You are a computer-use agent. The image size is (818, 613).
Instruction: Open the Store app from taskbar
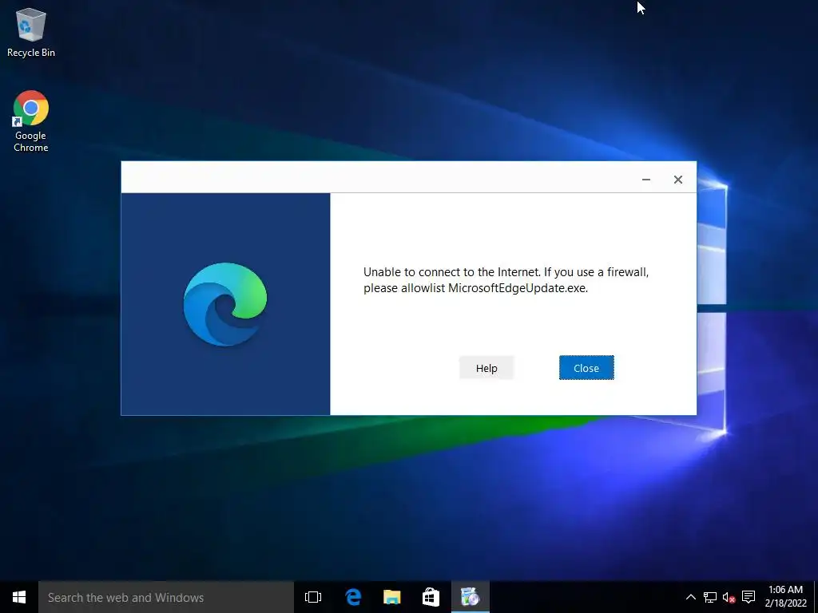(431, 597)
